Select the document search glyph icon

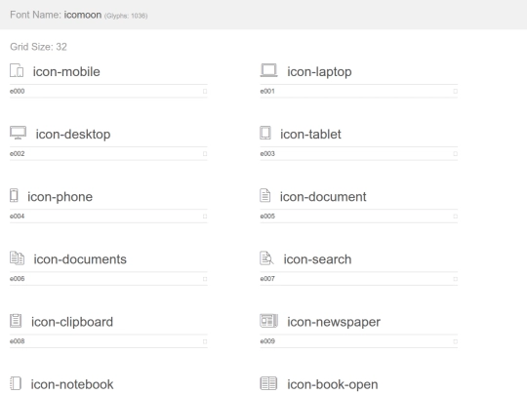click(266, 258)
